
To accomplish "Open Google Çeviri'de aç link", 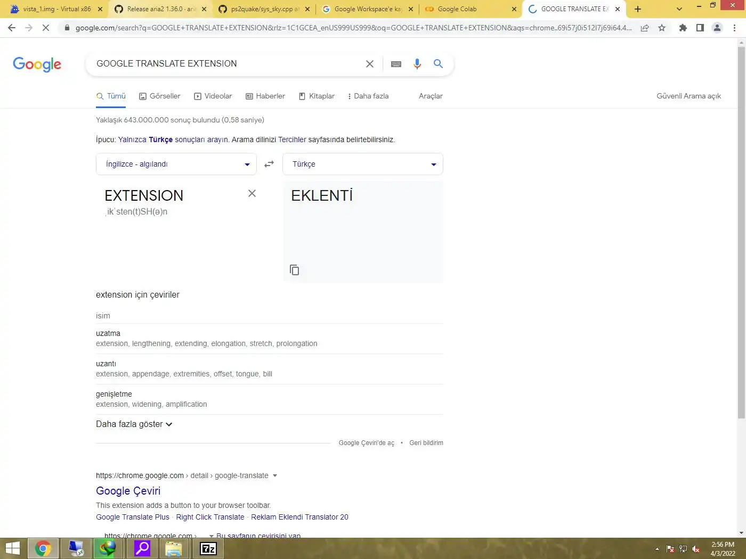I will tap(367, 443).
